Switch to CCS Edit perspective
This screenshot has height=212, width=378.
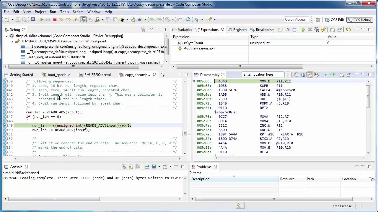334,20
